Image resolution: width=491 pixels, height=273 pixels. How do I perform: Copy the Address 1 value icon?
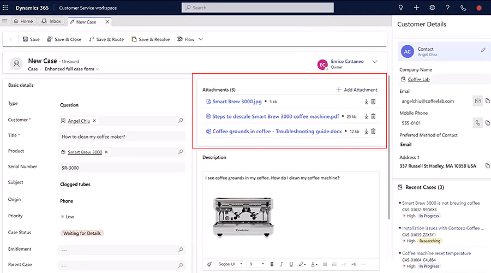pyautogui.click(x=488, y=166)
